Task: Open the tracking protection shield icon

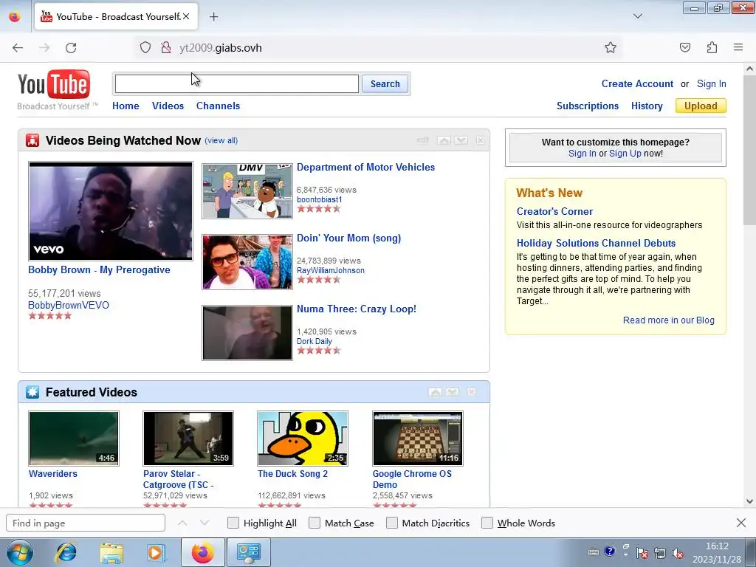Action: 145,47
